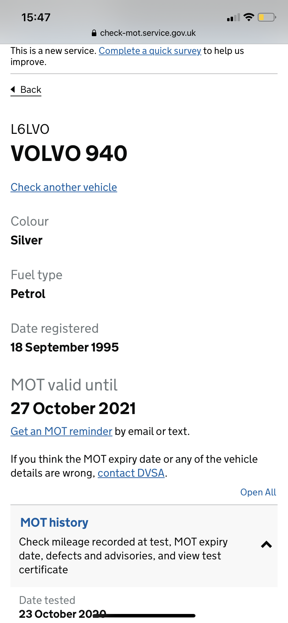The image size is (288, 623).
Task: Tap the 15:47 clock in status bar
Action: [36, 17]
